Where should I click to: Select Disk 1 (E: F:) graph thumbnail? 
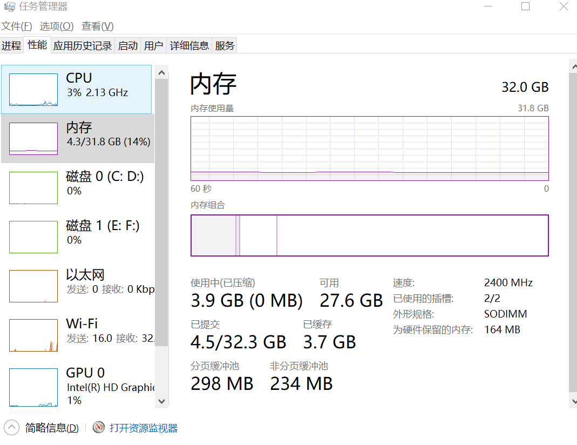[x=33, y=237]
